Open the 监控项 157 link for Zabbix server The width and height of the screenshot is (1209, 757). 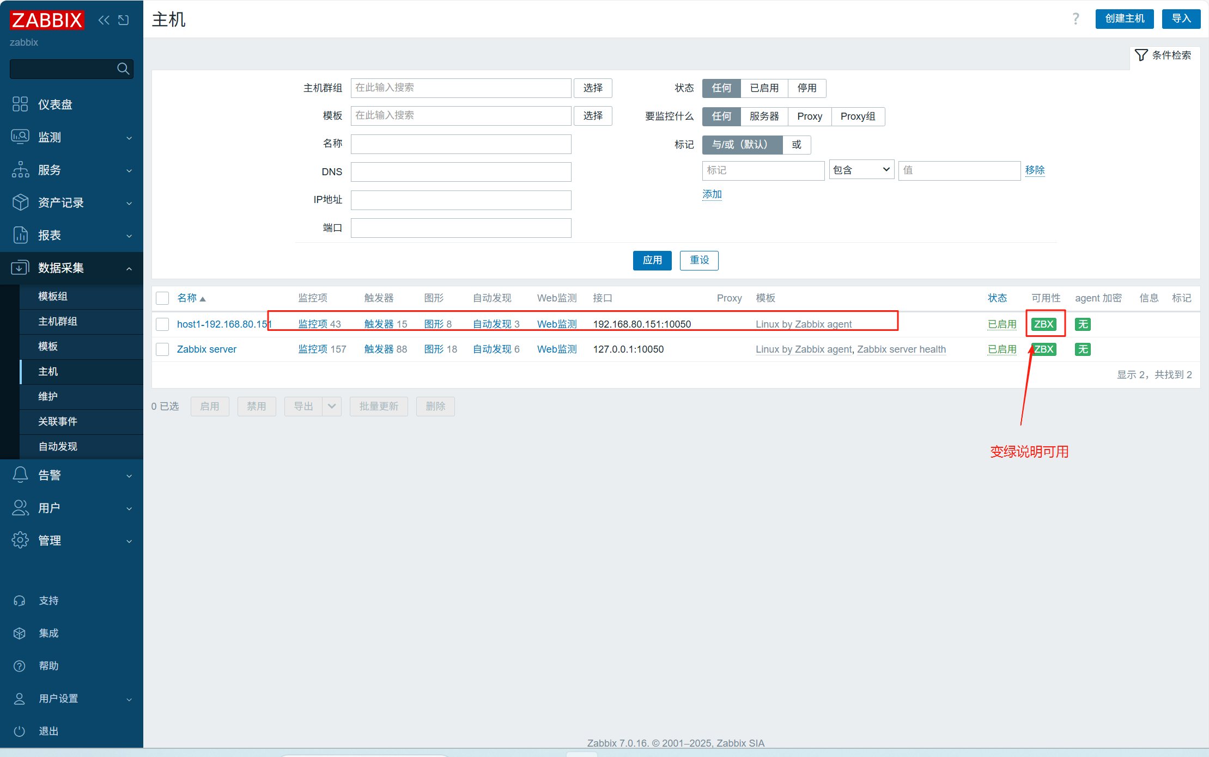click(x=313, y=349)
